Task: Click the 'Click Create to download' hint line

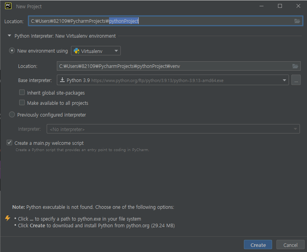Action: pyautogui.click(x=96, y=226)
